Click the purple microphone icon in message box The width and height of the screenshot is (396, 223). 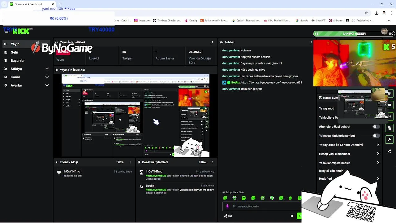point(227,206)
